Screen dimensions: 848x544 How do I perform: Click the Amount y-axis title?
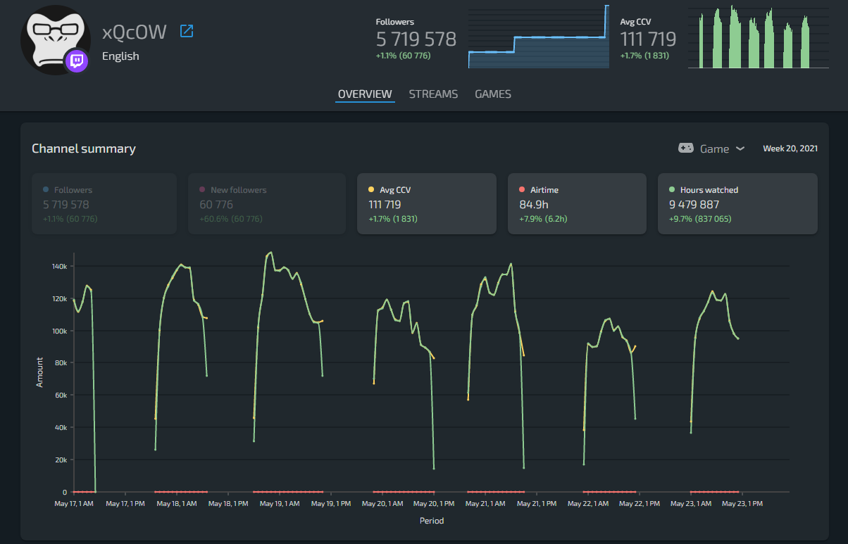pyautogui.click(x=40, y=372)
